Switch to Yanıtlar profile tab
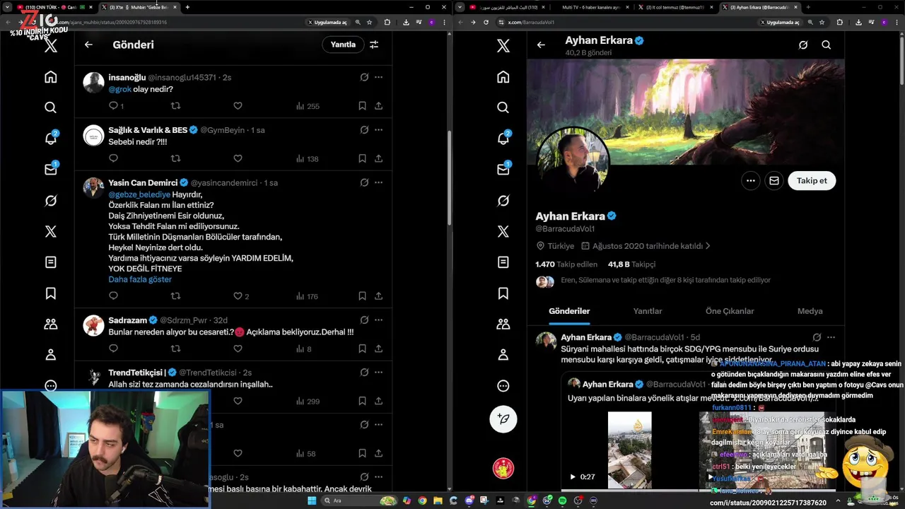 [648, 311]
